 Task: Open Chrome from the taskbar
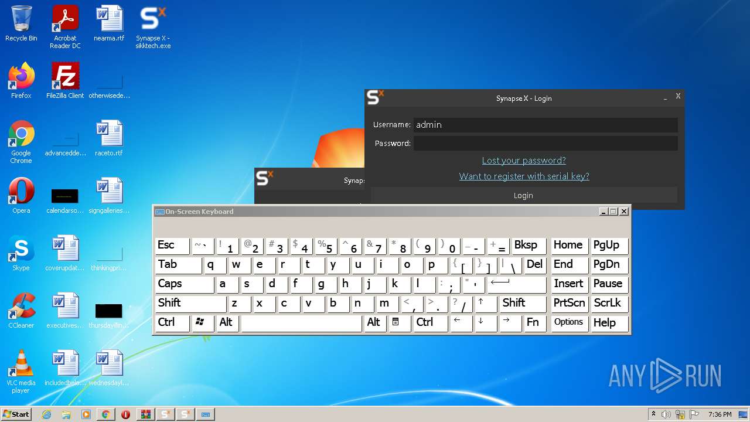(x=105, y=414)
